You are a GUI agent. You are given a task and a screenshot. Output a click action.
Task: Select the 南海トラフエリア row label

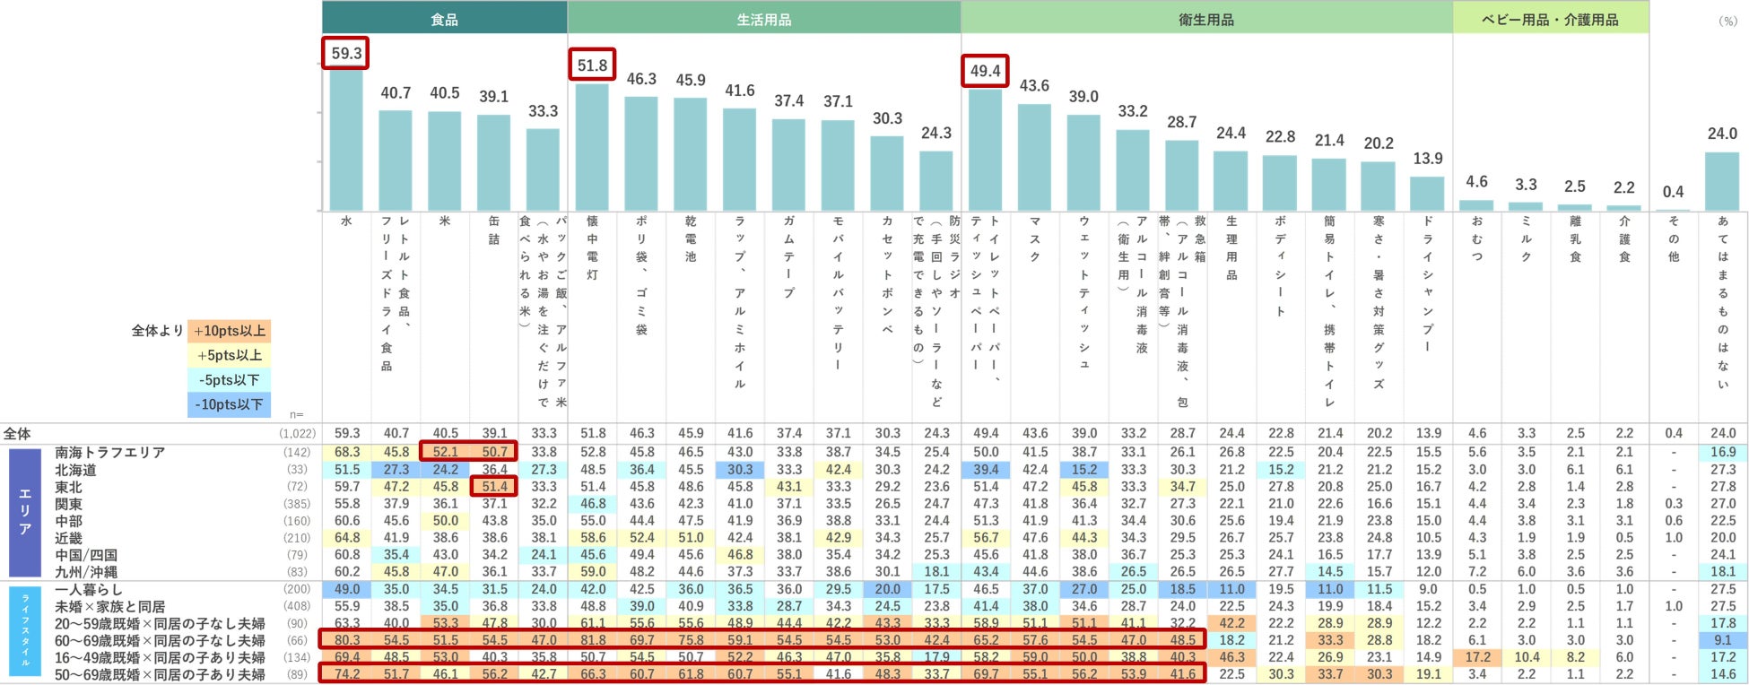110,452
